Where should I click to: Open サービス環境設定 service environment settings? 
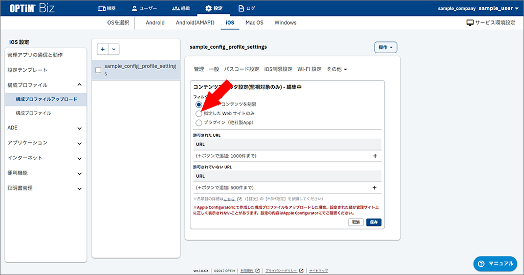pyautogui.click(x=491, y=23)
